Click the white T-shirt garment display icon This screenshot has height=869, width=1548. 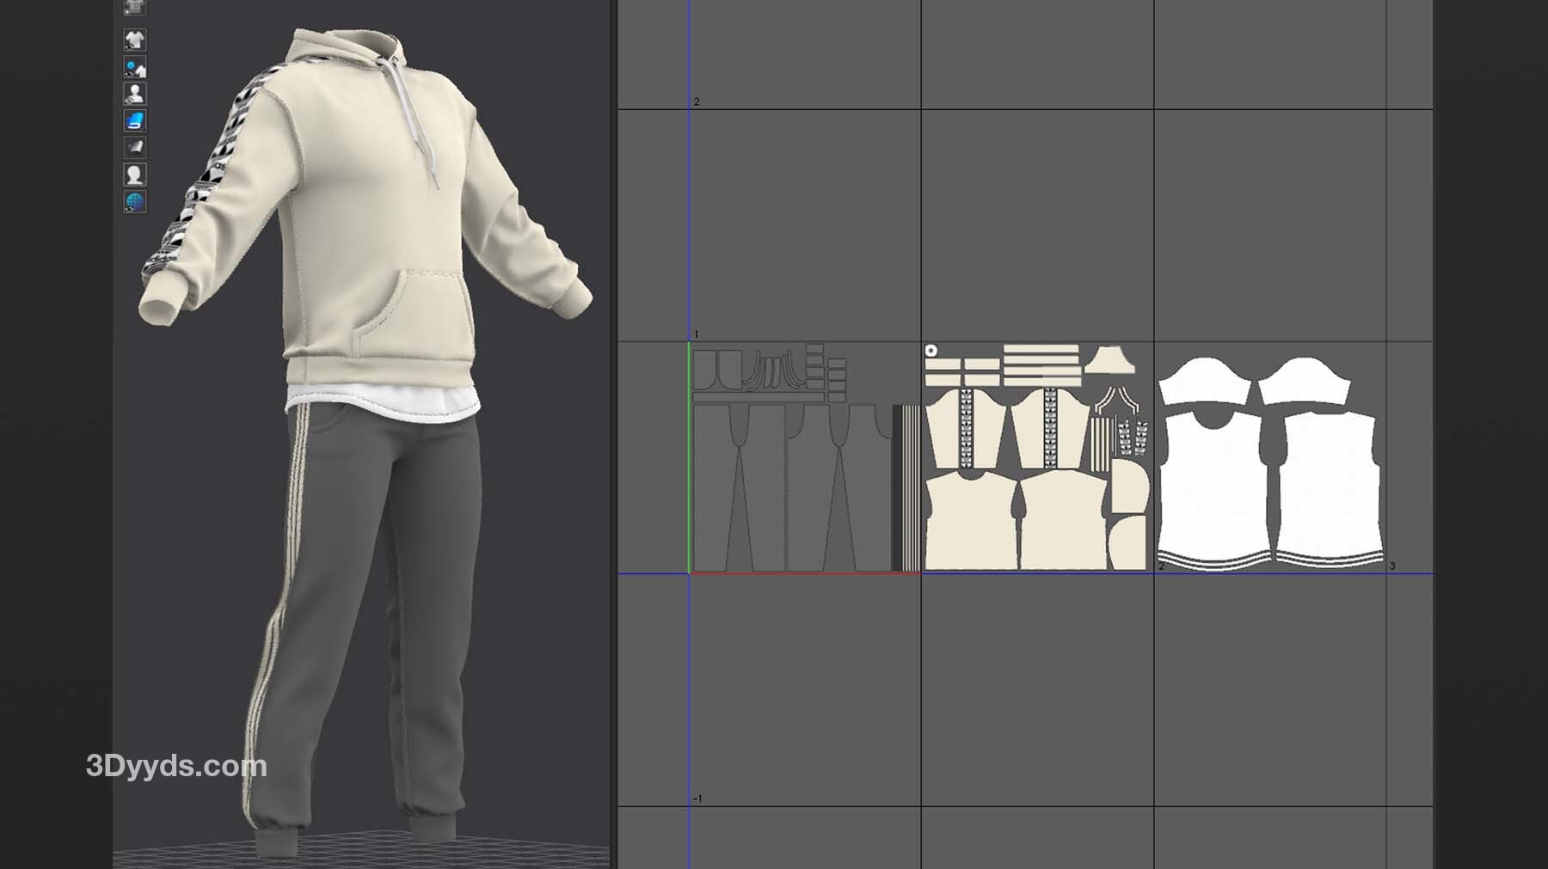(135, 40)
